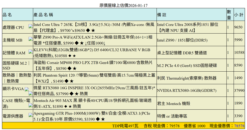
Task: Click the 處理器 CPU category label
Action: 13,28
